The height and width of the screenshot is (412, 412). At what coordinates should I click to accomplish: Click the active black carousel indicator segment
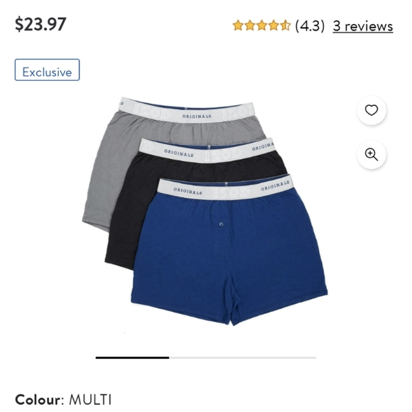click(132, 357)
